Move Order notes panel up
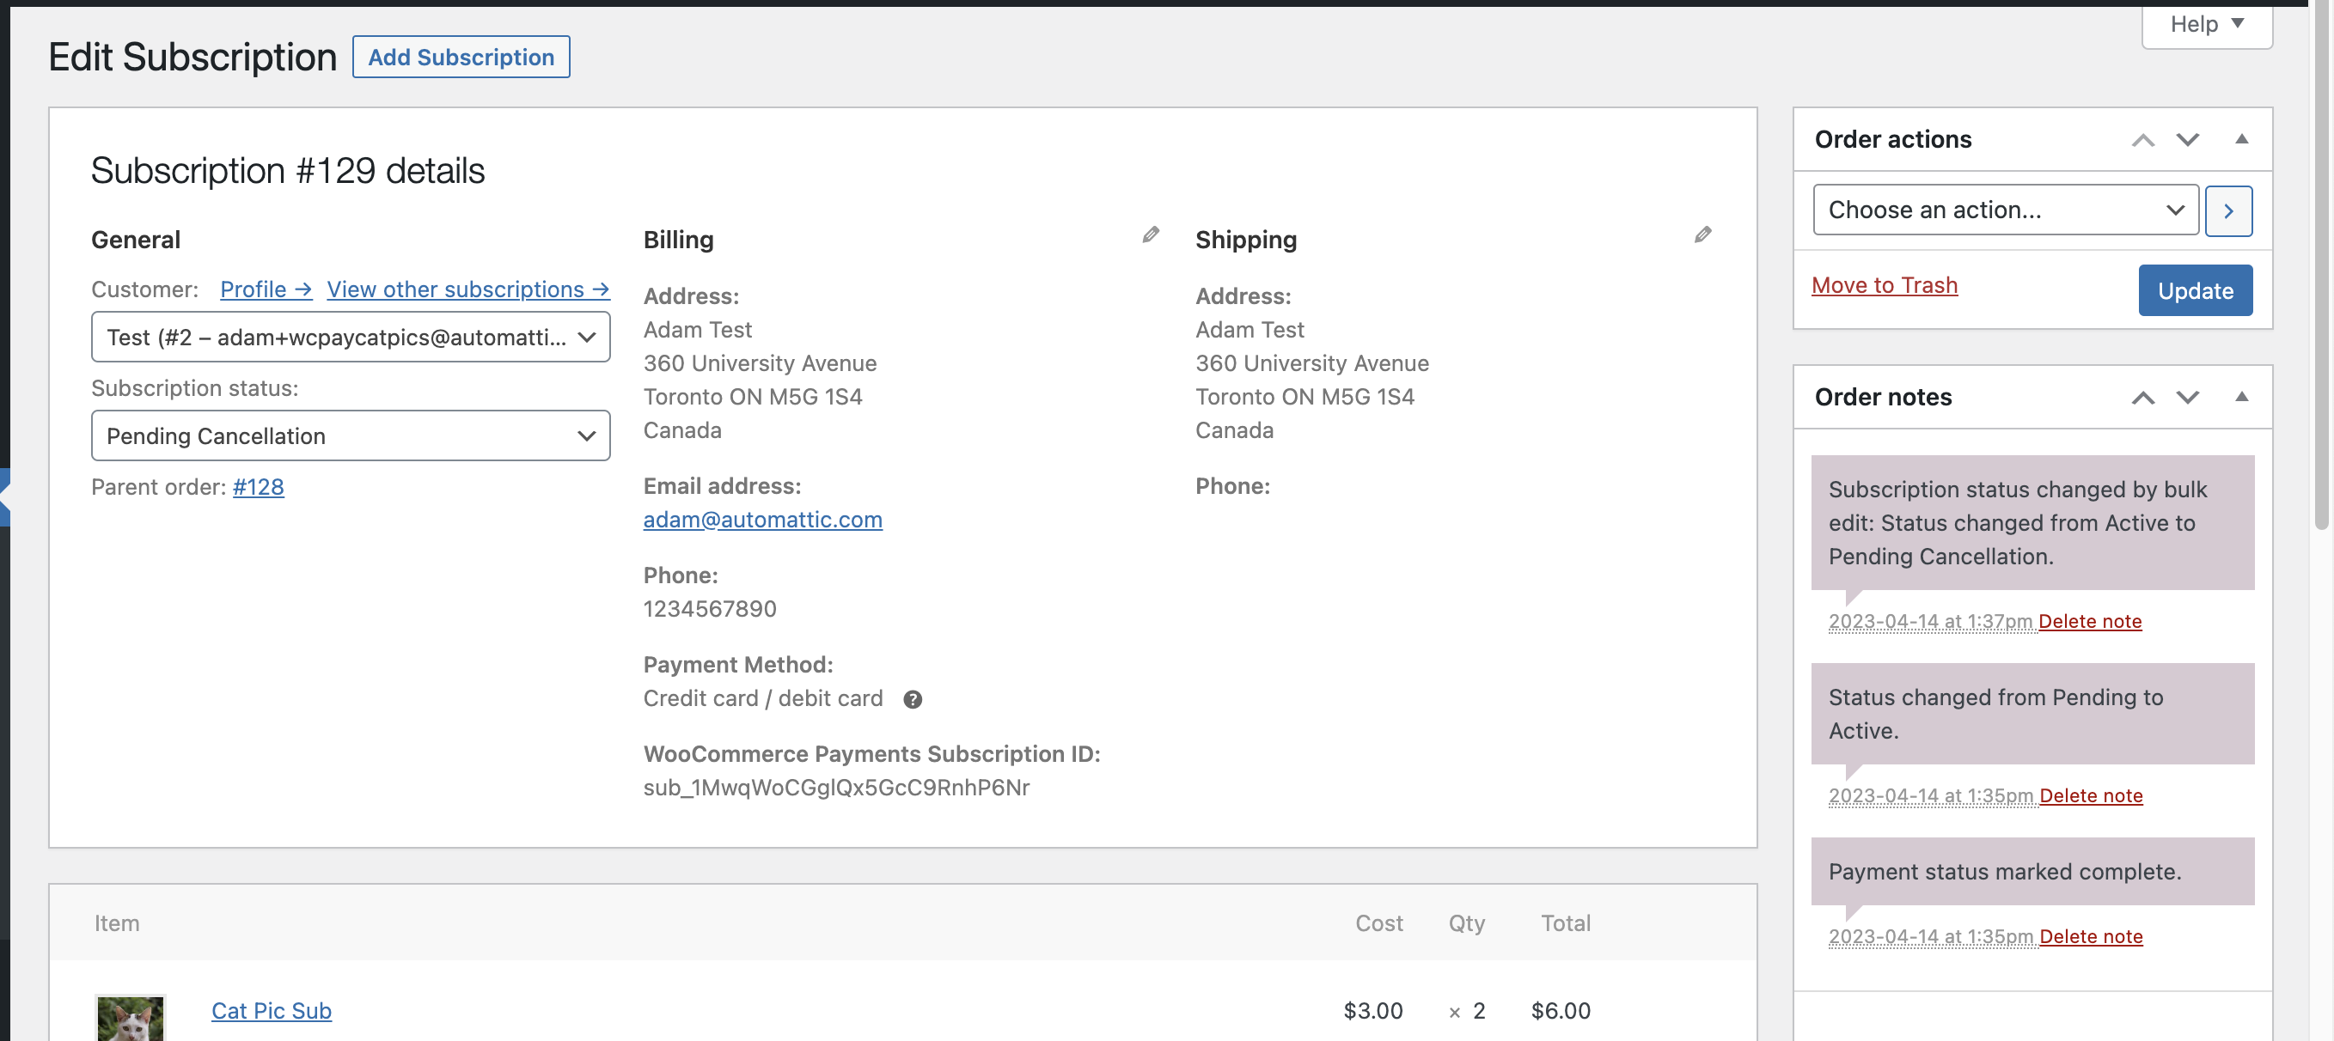This screenshot has width=2334, height=1041. coord(2142,398)
